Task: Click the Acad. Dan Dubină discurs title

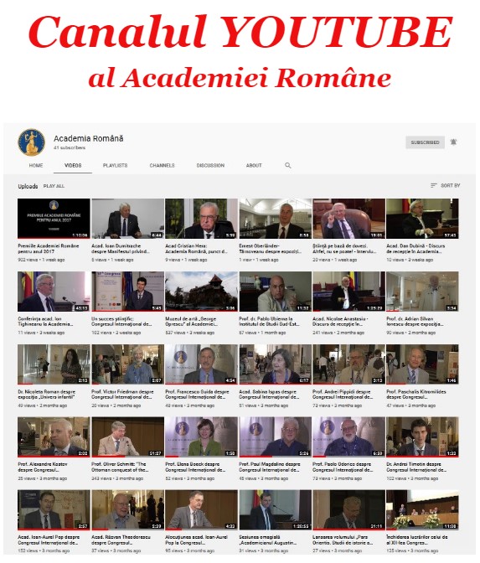Action: (x=415, y=249)
